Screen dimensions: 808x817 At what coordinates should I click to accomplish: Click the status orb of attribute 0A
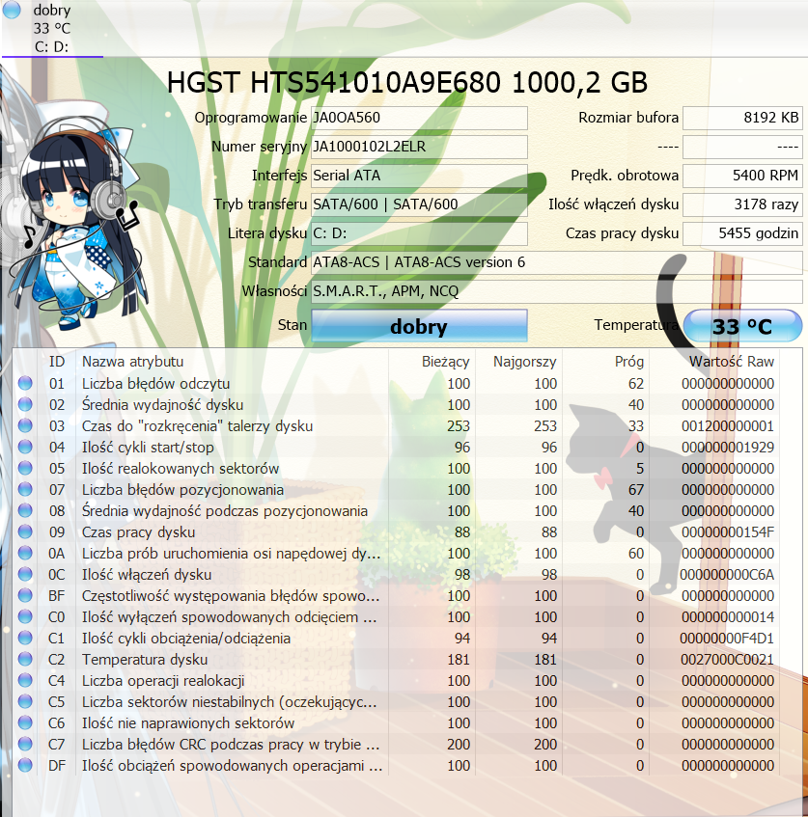[x=25, y=554]
